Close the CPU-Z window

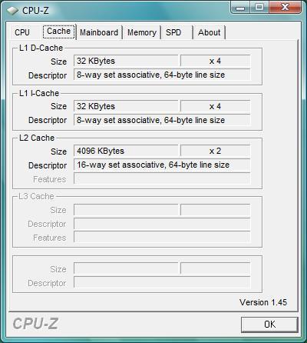pyautogui.click(x=285, y=8)
